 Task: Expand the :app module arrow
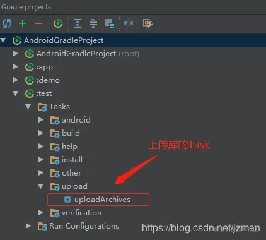coord(16,67)
